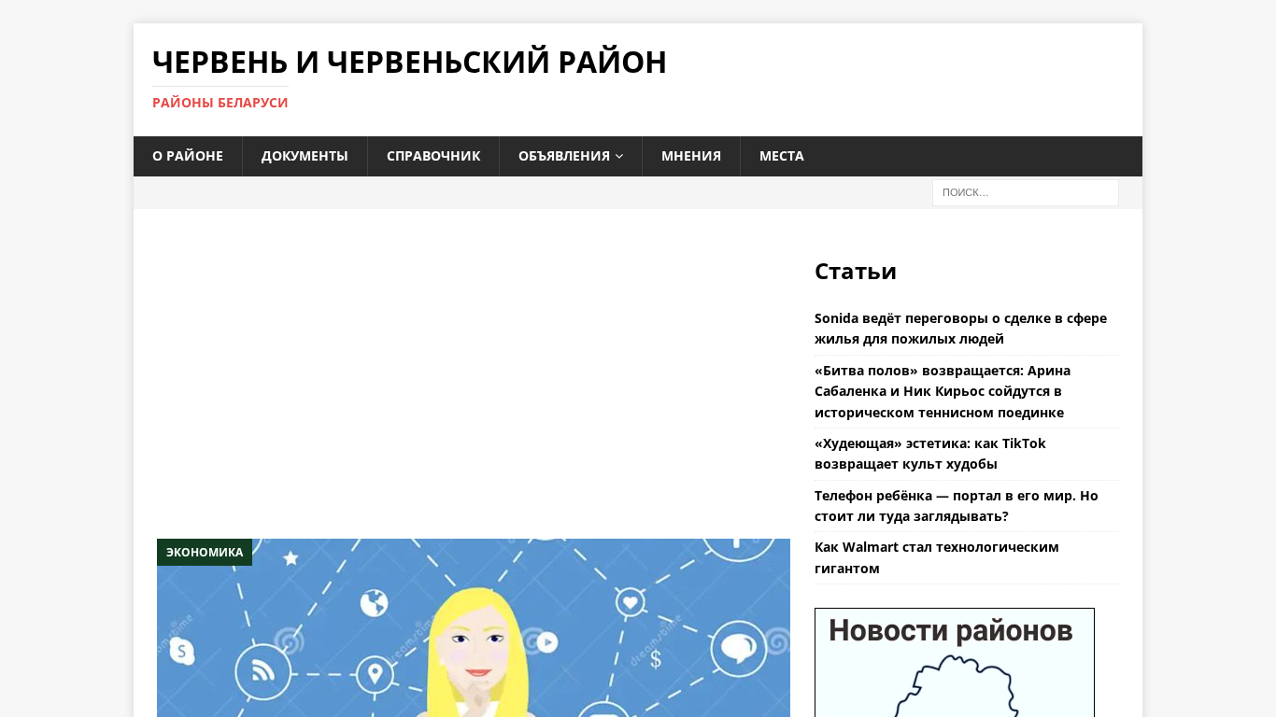Image resolution: width=1276 pixels, height=717 pixels.
Task: Open the «Худеющая» эстетика TikTok article
Action: 930,454
